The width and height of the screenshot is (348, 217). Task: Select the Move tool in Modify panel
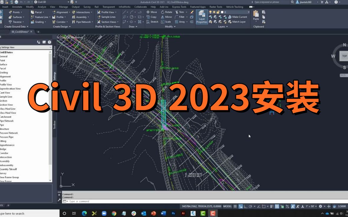point(152,12)
